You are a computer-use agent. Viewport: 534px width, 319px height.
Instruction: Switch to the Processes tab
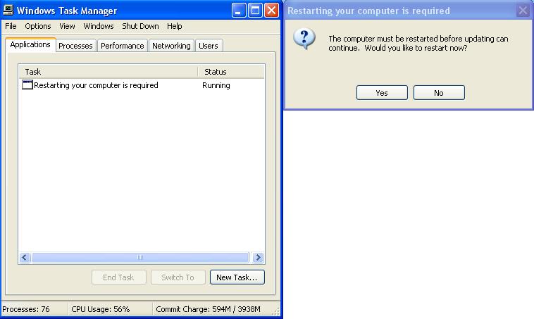click(x=75, y=46)
